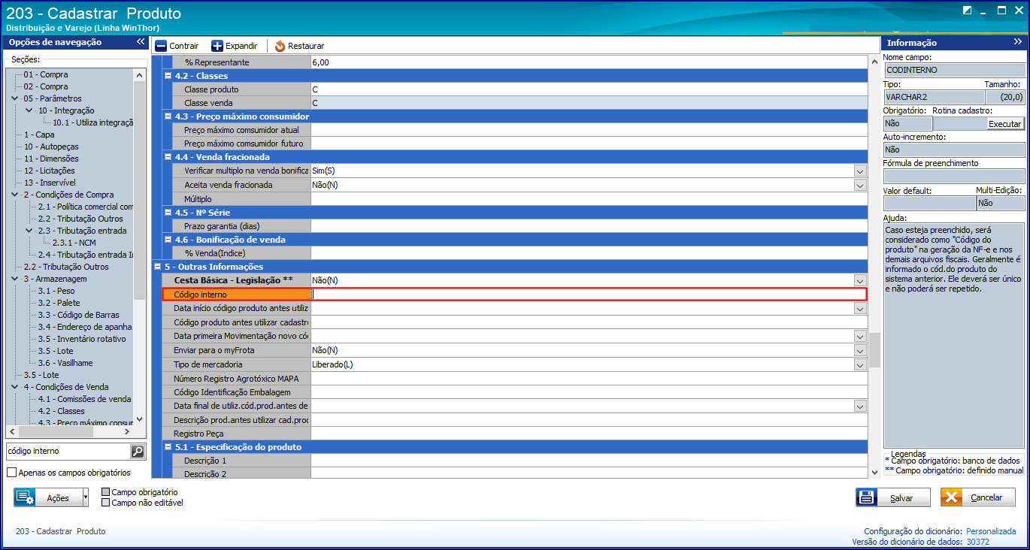Collapse the 4.2 - Classes section
Image resolution: width=1030 pixels, height=550 pixels.
click(x=168, y=76)
